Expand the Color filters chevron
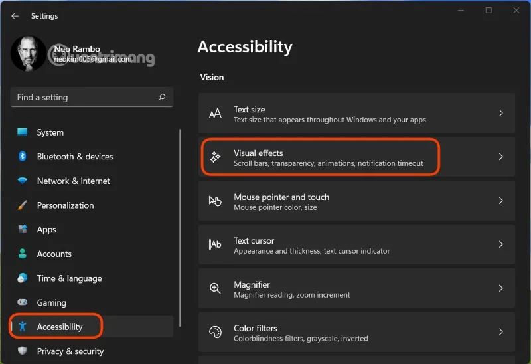Viewport: 531px width, 364px height. tap(500, 332)
